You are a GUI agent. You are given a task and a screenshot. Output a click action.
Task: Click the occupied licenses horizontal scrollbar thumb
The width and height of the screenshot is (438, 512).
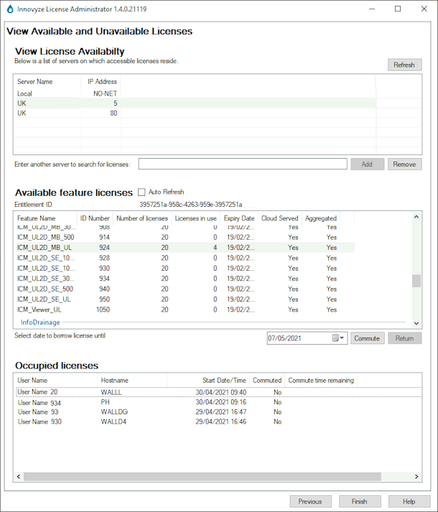tap(202, 477)
